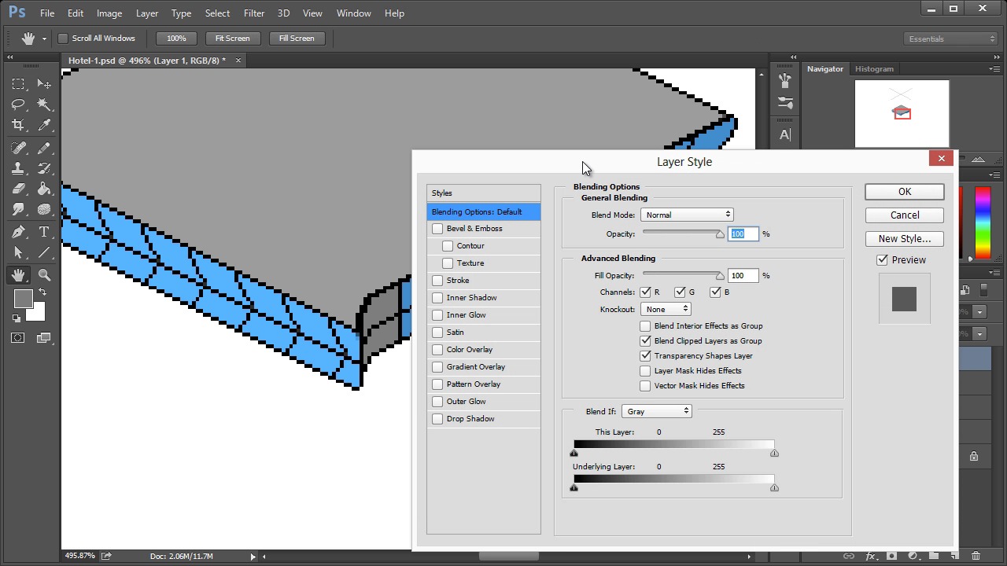Uncheck the Preview checkbox
The height and width of the screenshot is (566, 1007).
tap(882, 260)
